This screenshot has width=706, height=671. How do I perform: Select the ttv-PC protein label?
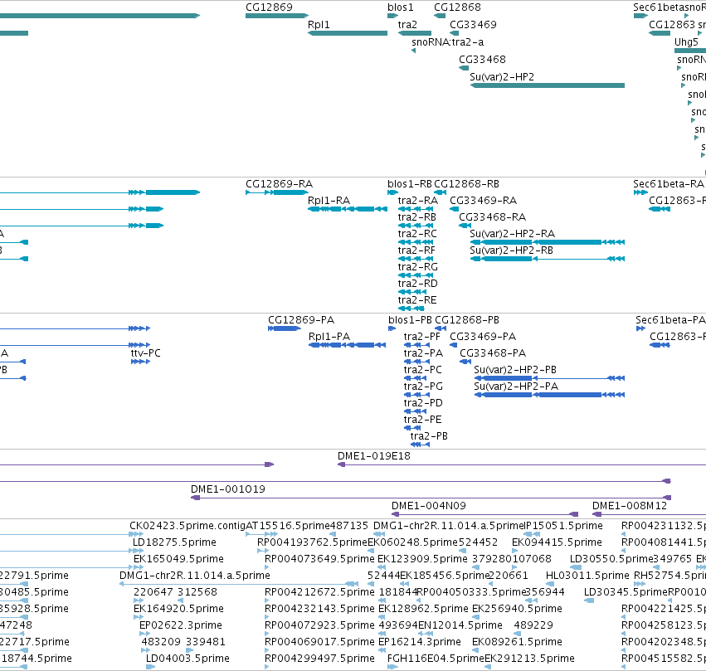click(145, 353)
